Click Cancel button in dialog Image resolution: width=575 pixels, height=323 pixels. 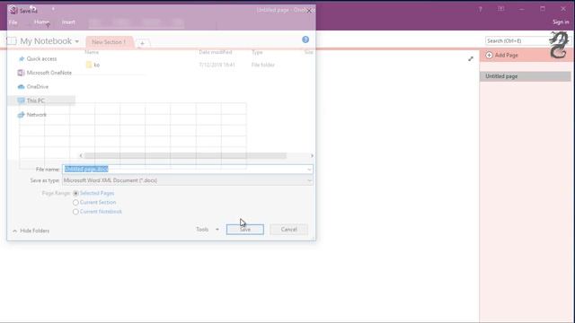(x=289, y=230)
